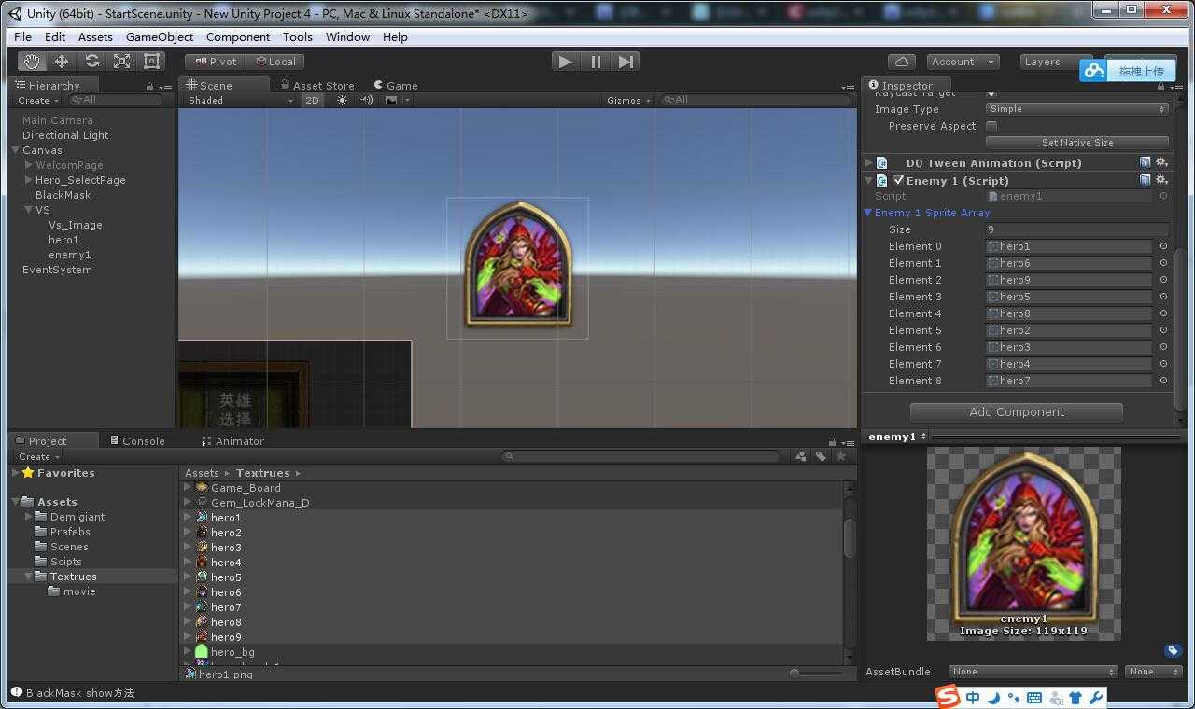The height and width of the screenshot is (709, 1195).
Task: Expand Hero_SelectPage in Hierarchy
Action: [x=29, y=180]
